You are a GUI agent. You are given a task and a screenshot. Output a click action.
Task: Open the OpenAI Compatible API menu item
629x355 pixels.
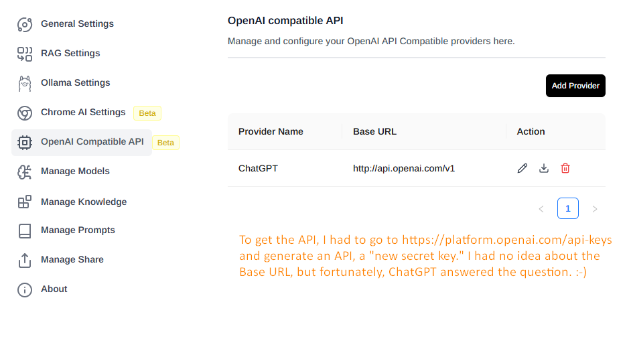point(92,142)
